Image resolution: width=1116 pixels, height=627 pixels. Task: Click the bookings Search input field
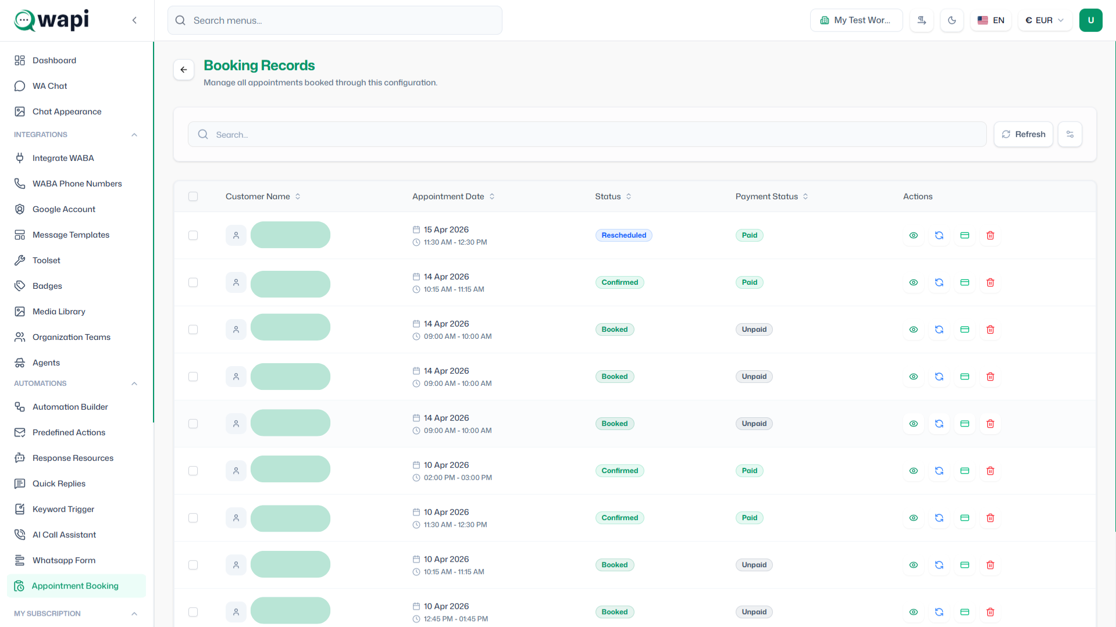(587, 134)
